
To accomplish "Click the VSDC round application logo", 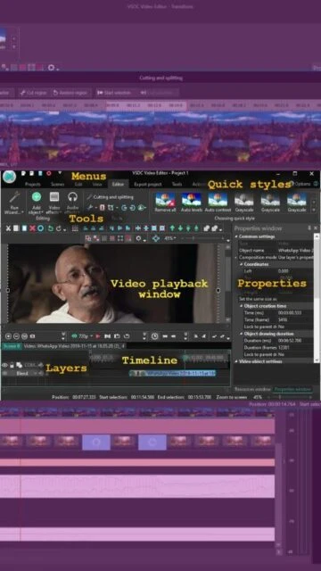I will pyautogui.click(x=9, y=177).
